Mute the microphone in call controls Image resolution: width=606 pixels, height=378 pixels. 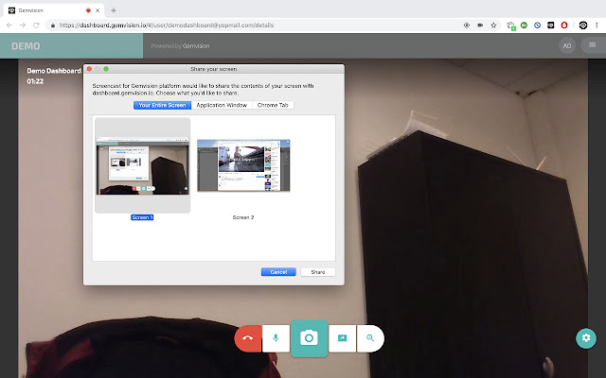(276, 338)
